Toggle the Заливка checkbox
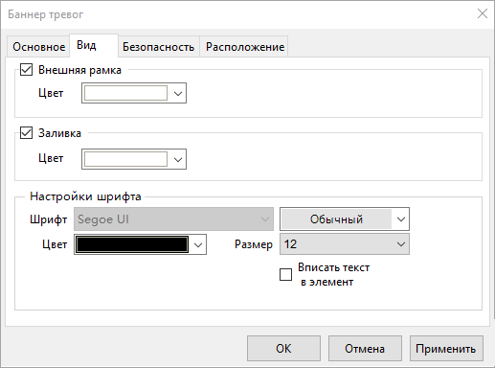 [26, 132]
